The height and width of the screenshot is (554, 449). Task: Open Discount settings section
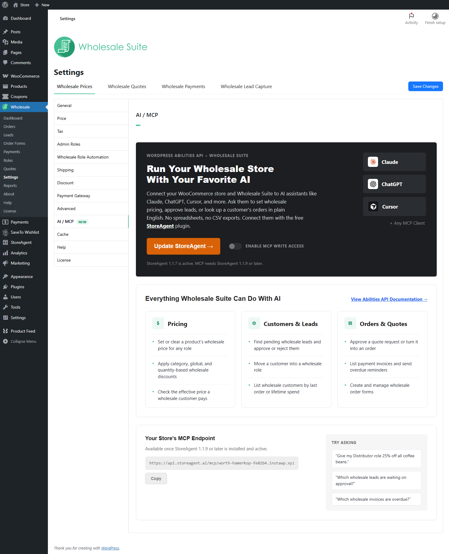click(91, 183)
